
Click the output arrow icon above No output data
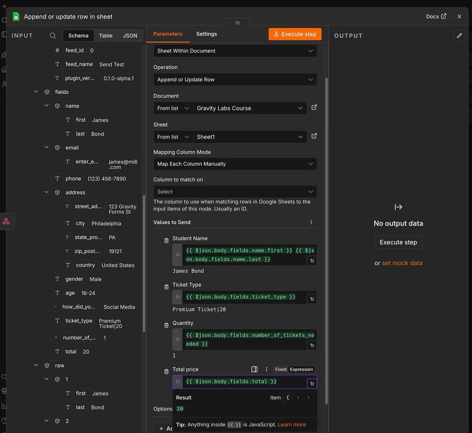click(x=398, y=207)
